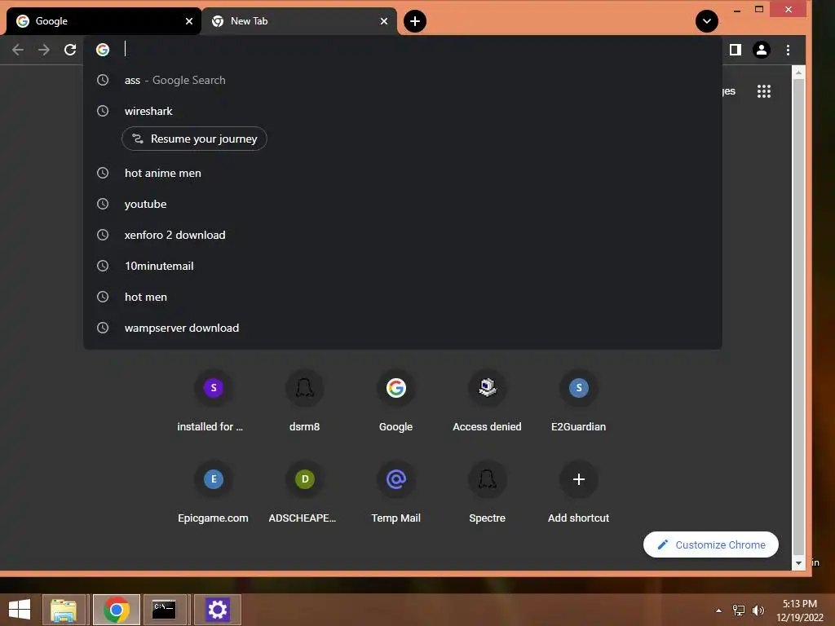Open the Google shortcut tile
The width and height of the screenshot is (835, 626).
[x=395, y=403]
